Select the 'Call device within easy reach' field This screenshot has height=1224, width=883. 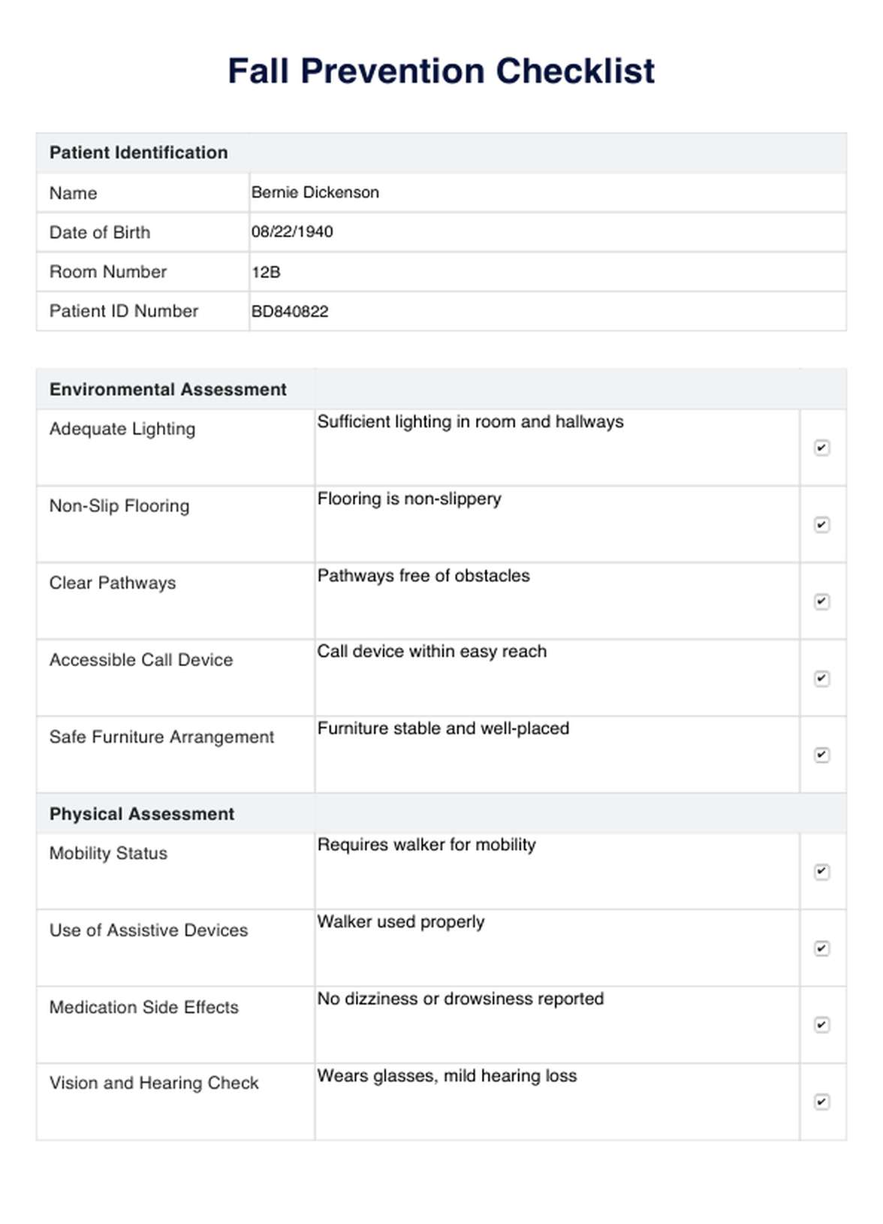point(556,677)
